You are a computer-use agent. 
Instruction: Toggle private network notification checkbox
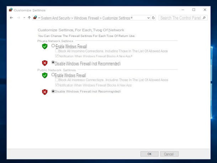pos(57,56)
